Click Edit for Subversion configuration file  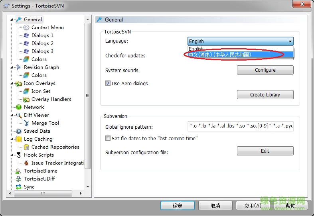(x=265, y=151)
